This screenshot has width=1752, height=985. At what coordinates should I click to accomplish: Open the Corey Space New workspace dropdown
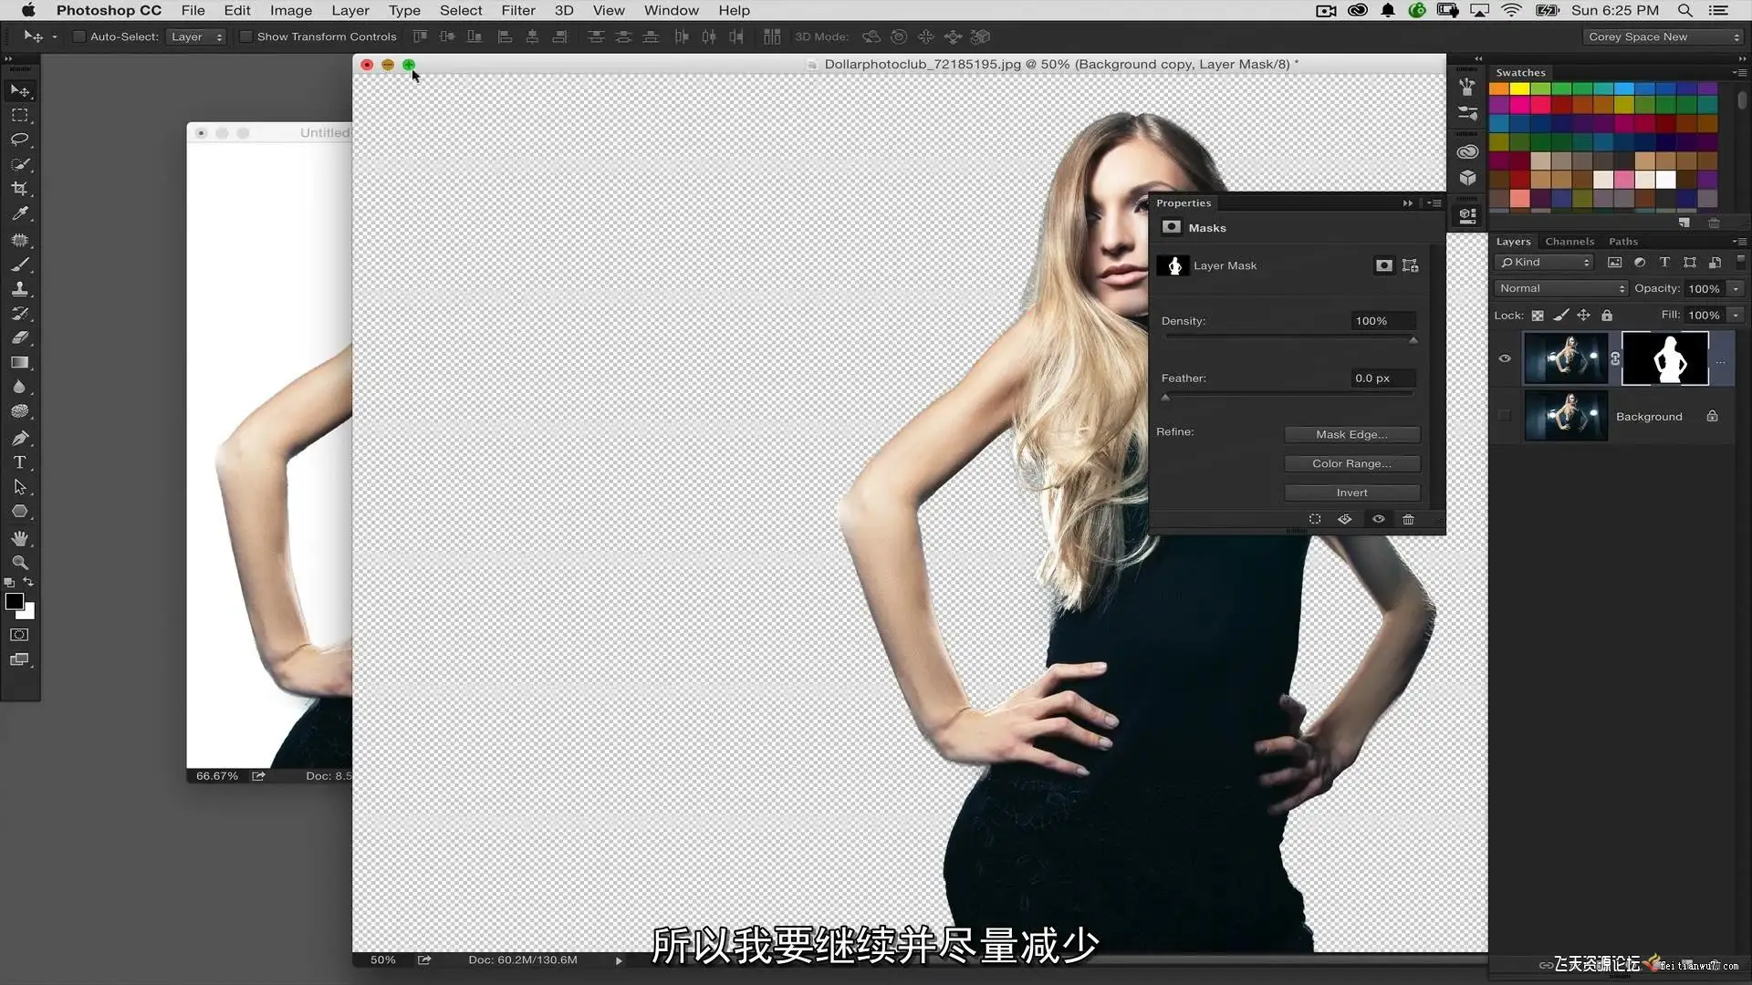[1663, 36]
